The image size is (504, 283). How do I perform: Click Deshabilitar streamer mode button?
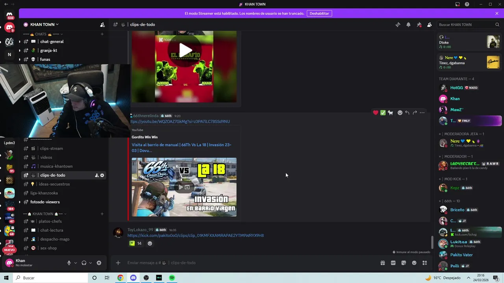pyautogui.click(x=319, y=13)
